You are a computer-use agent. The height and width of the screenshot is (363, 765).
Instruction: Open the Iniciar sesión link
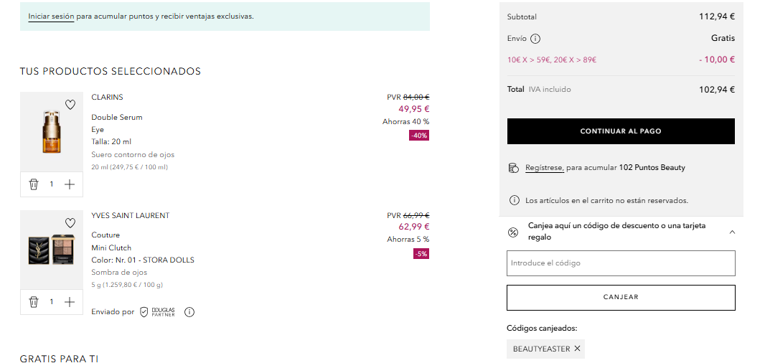point(51,16)
